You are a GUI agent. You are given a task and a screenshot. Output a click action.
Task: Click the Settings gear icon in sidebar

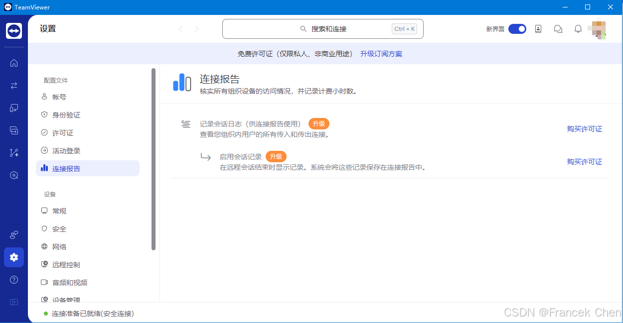[14, 257]
